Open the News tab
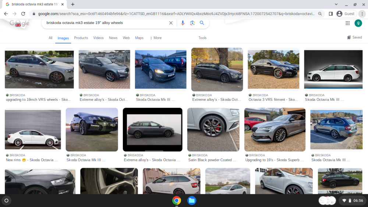Viewport: 368px width, 207px height. [113, 38]
